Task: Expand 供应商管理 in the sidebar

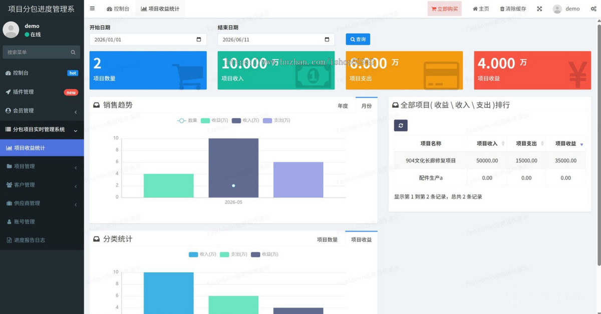Action: pyautogui.click(x=42, y=203)
